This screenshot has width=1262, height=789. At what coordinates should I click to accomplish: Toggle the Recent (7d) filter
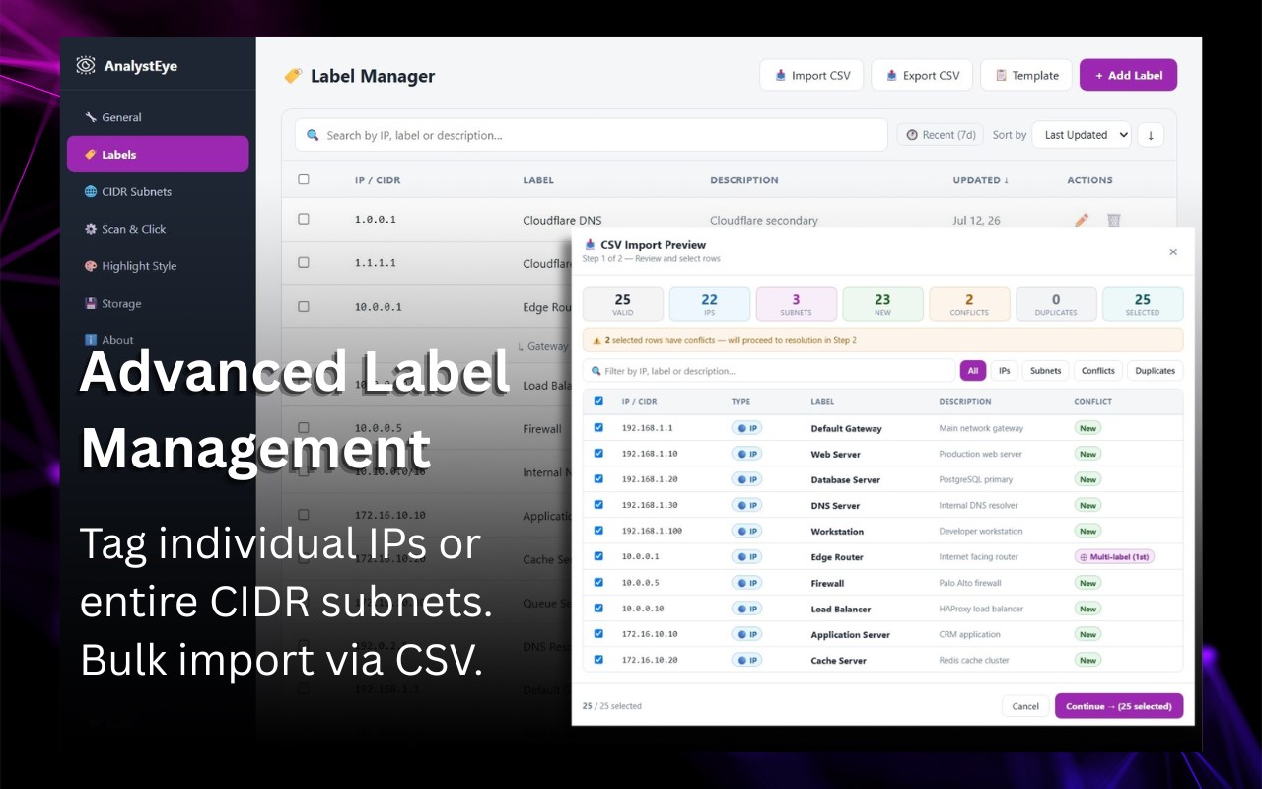tap(940, 135)
